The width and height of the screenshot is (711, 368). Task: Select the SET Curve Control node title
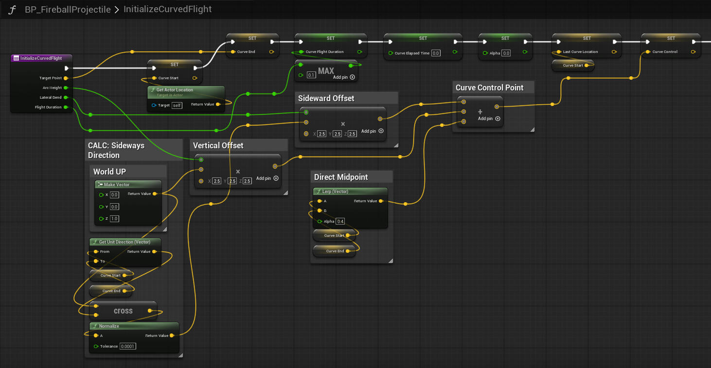pyautogui.click(x=671, y=38)
